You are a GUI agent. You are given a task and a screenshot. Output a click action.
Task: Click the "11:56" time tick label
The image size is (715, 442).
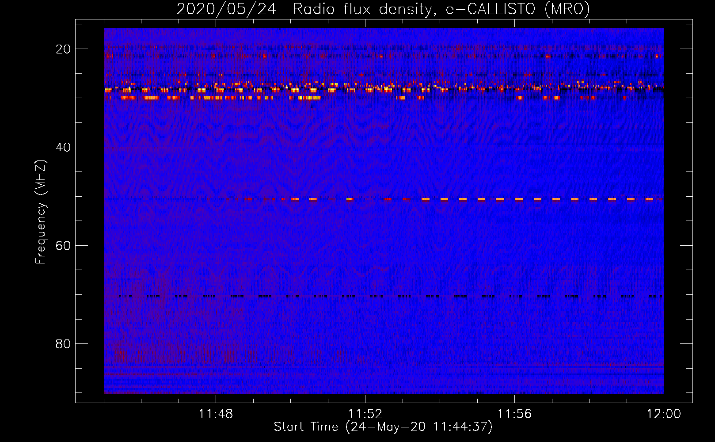(x=514, y=414)
